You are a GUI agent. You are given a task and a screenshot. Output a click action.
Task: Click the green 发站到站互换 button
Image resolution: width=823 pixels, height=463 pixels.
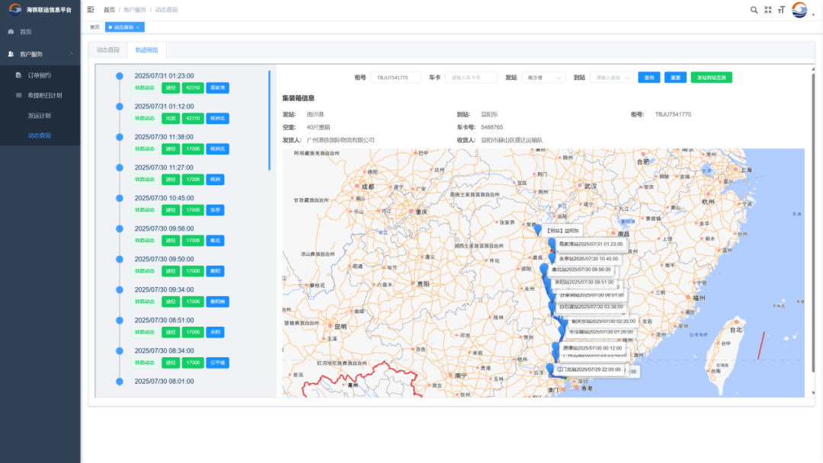(711, 78)
